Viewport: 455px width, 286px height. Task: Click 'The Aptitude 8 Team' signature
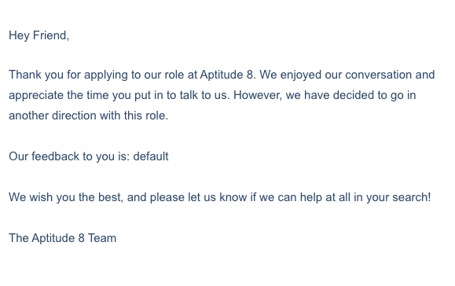(62, 238)
